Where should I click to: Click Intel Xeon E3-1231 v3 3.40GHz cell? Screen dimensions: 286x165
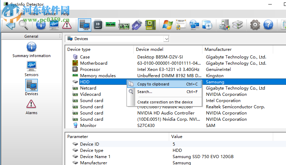click(x=168, y=69)
